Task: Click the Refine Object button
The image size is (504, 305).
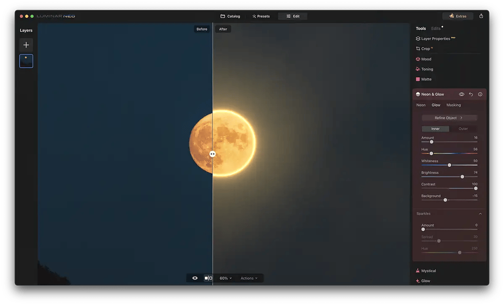Action: tap(449, 118)
